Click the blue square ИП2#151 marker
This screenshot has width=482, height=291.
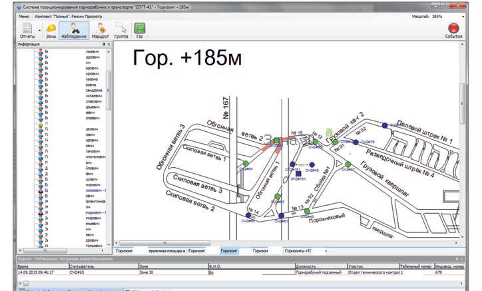pos(298,174)
